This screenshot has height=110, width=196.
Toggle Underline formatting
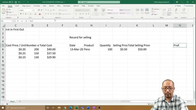pyautogui.click(x=26, y=14)
